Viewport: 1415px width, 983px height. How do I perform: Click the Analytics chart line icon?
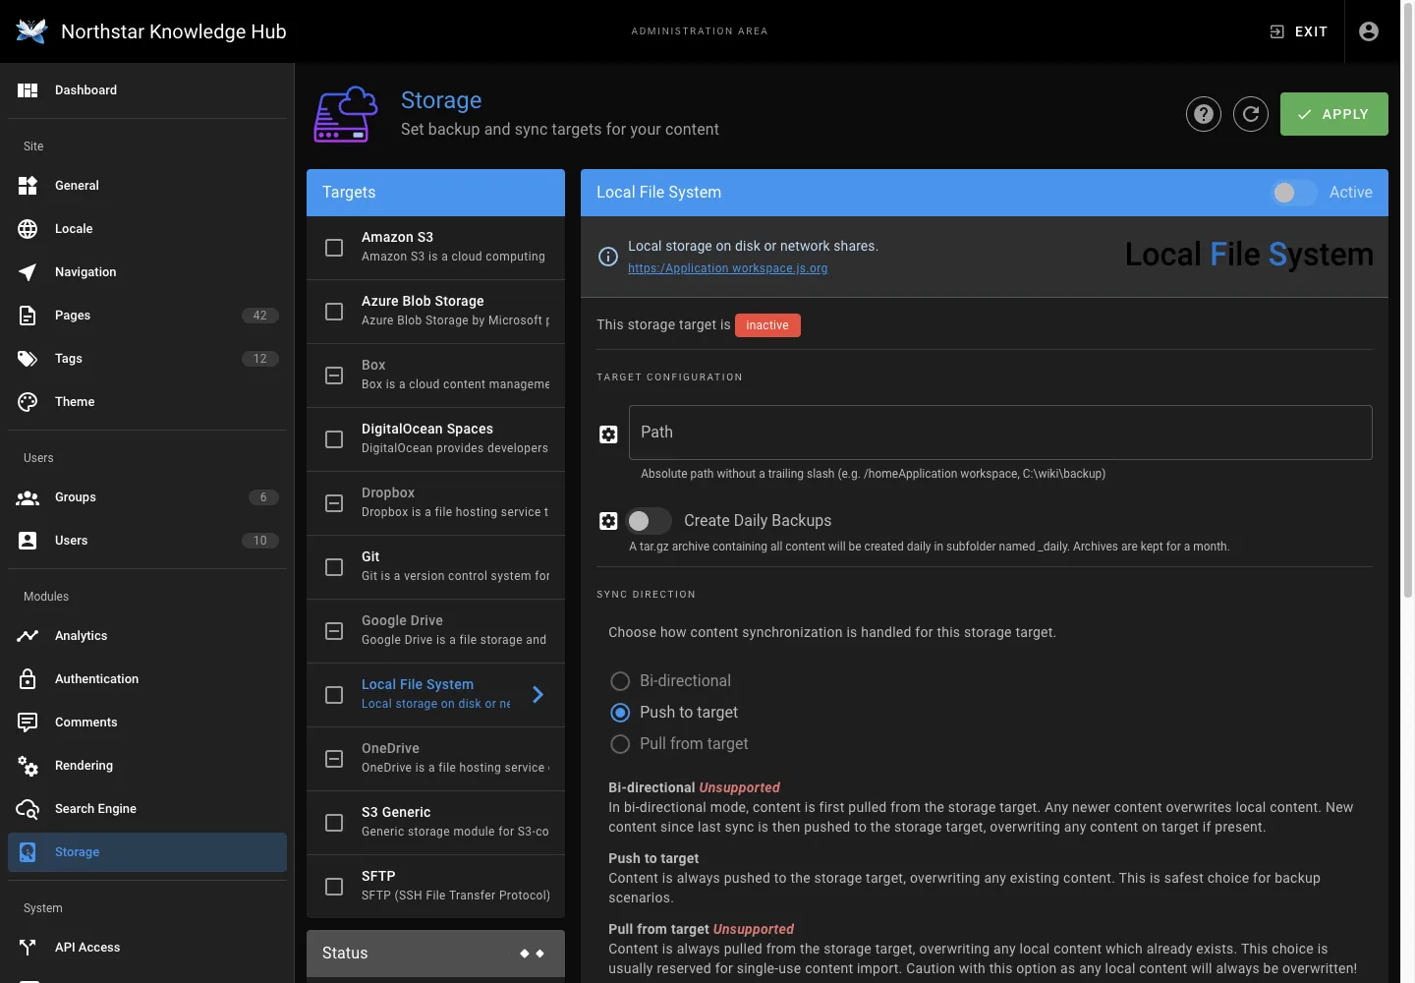tap(28, 636)
